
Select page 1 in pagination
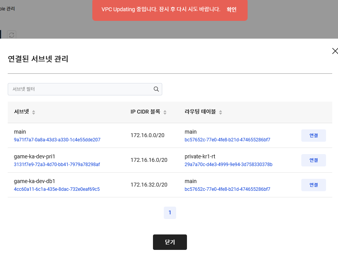[170, 212]
